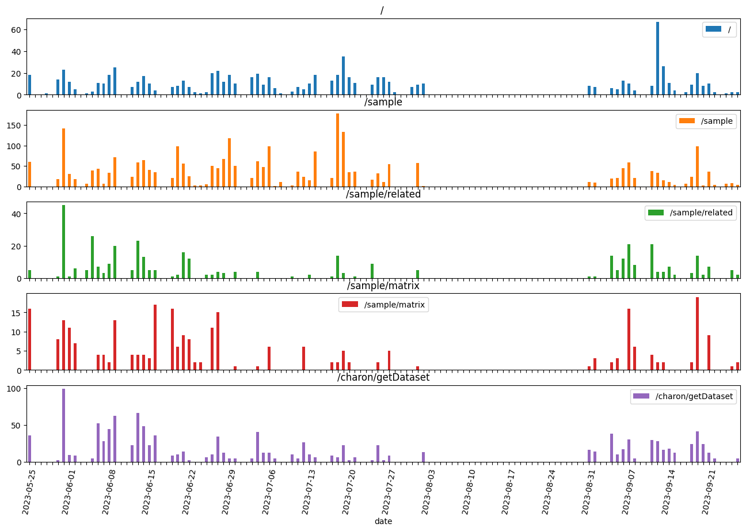Click the 2023-09-07 date tick label
Image resolution: width=746 pixels, height=531 pixels.
pyautogui.click(x=629, y=492)
